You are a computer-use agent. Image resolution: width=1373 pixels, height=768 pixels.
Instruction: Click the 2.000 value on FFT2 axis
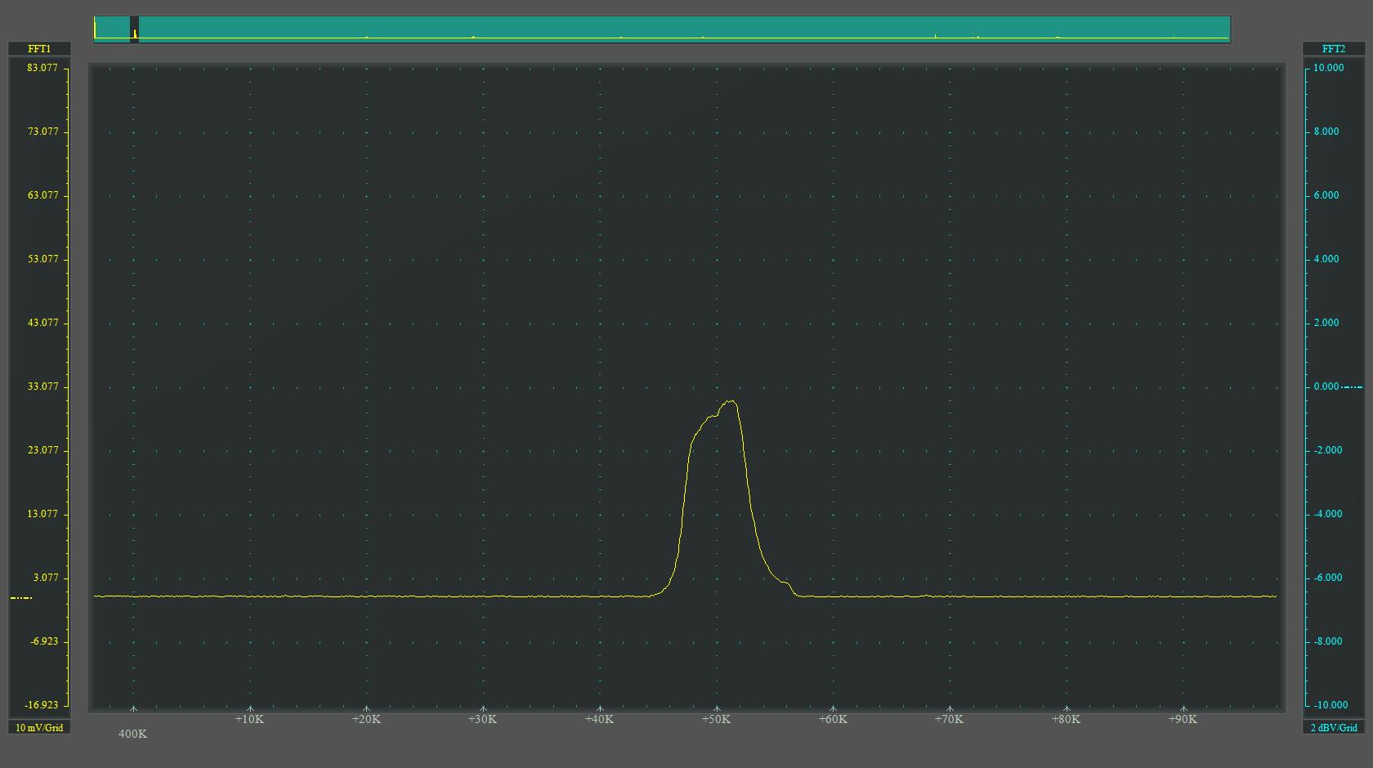pos(1326,323)
